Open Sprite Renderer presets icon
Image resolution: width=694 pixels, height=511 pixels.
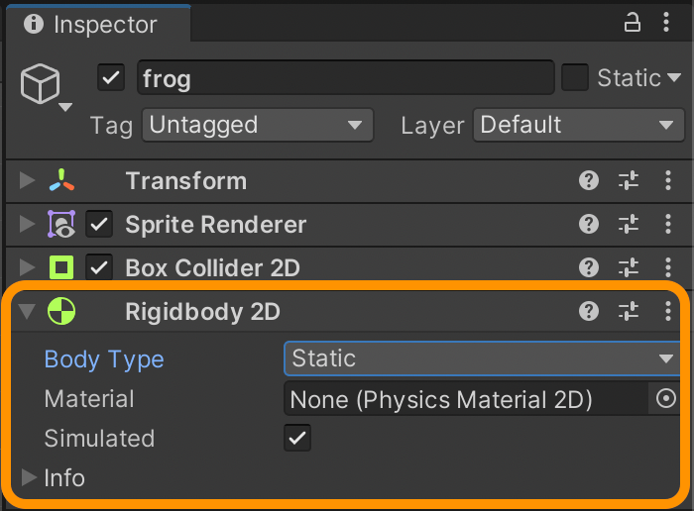click(x=629, y=224)
